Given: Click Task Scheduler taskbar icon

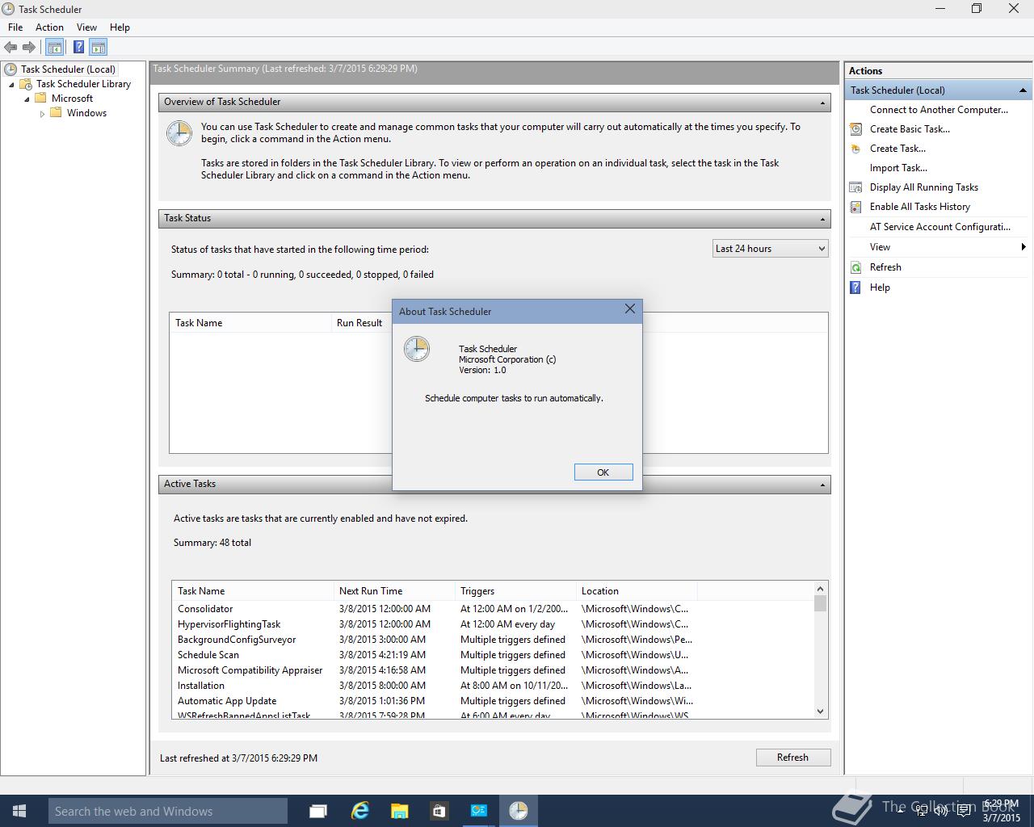Looking at the screenshot, I should point(519,811).
